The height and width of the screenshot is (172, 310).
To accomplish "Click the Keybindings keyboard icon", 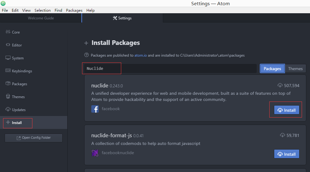I will 8,70.
